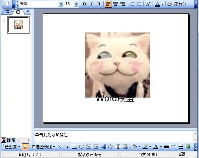Switch to the outline tab
This screenshot has width=199, height=158.
click(x=7, y=12)
